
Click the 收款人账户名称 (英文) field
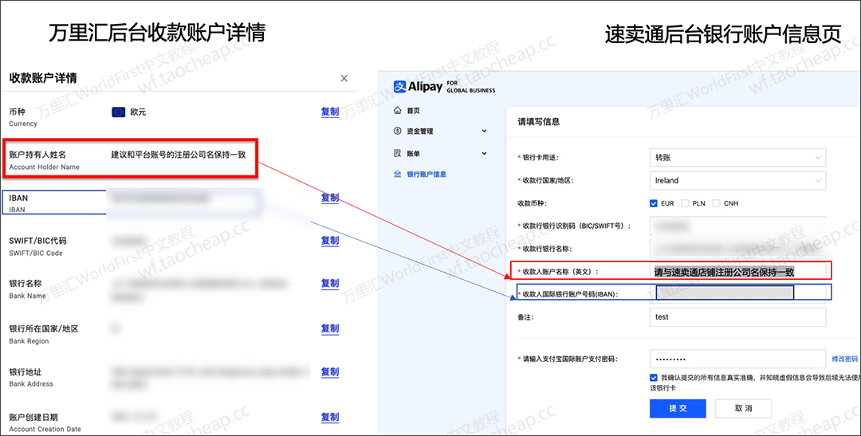pyautogui.click(x=737, y=271)
